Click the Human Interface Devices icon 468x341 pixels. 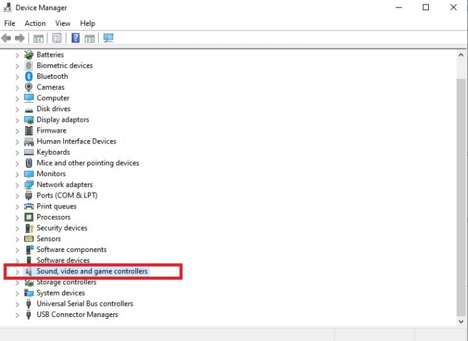click(x=29, y=141)
